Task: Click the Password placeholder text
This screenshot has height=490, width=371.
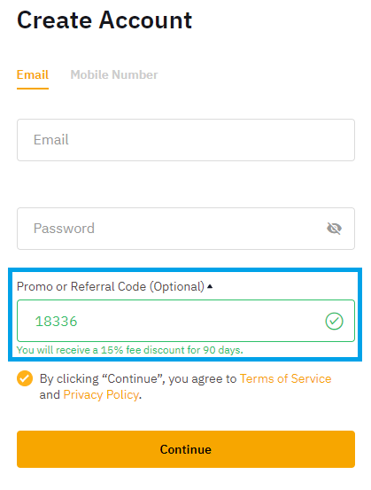Action: coord(64,229)
